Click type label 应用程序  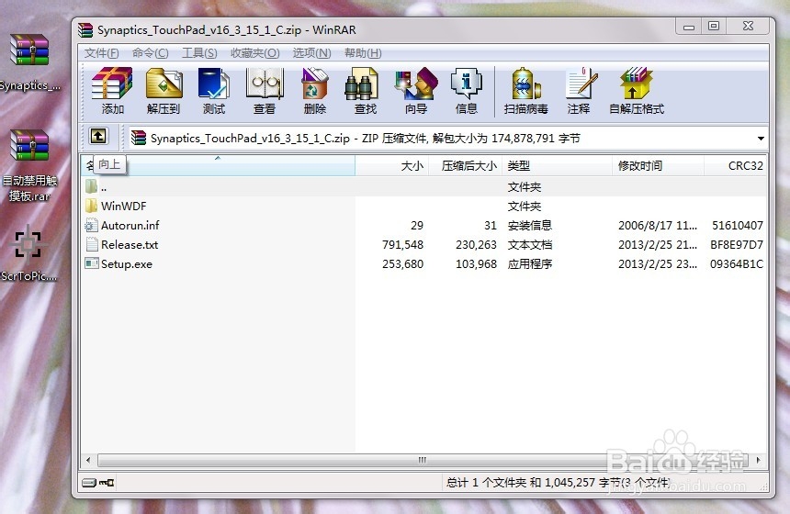(529, 263)
